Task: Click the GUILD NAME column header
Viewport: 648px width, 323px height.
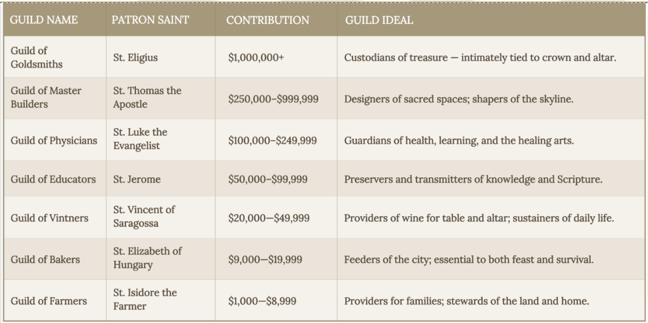Action: click(44, 20)
